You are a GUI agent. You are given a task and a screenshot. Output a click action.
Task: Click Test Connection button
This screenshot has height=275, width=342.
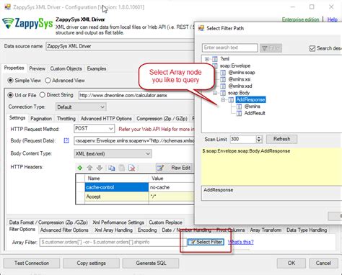tap(32, 263)
